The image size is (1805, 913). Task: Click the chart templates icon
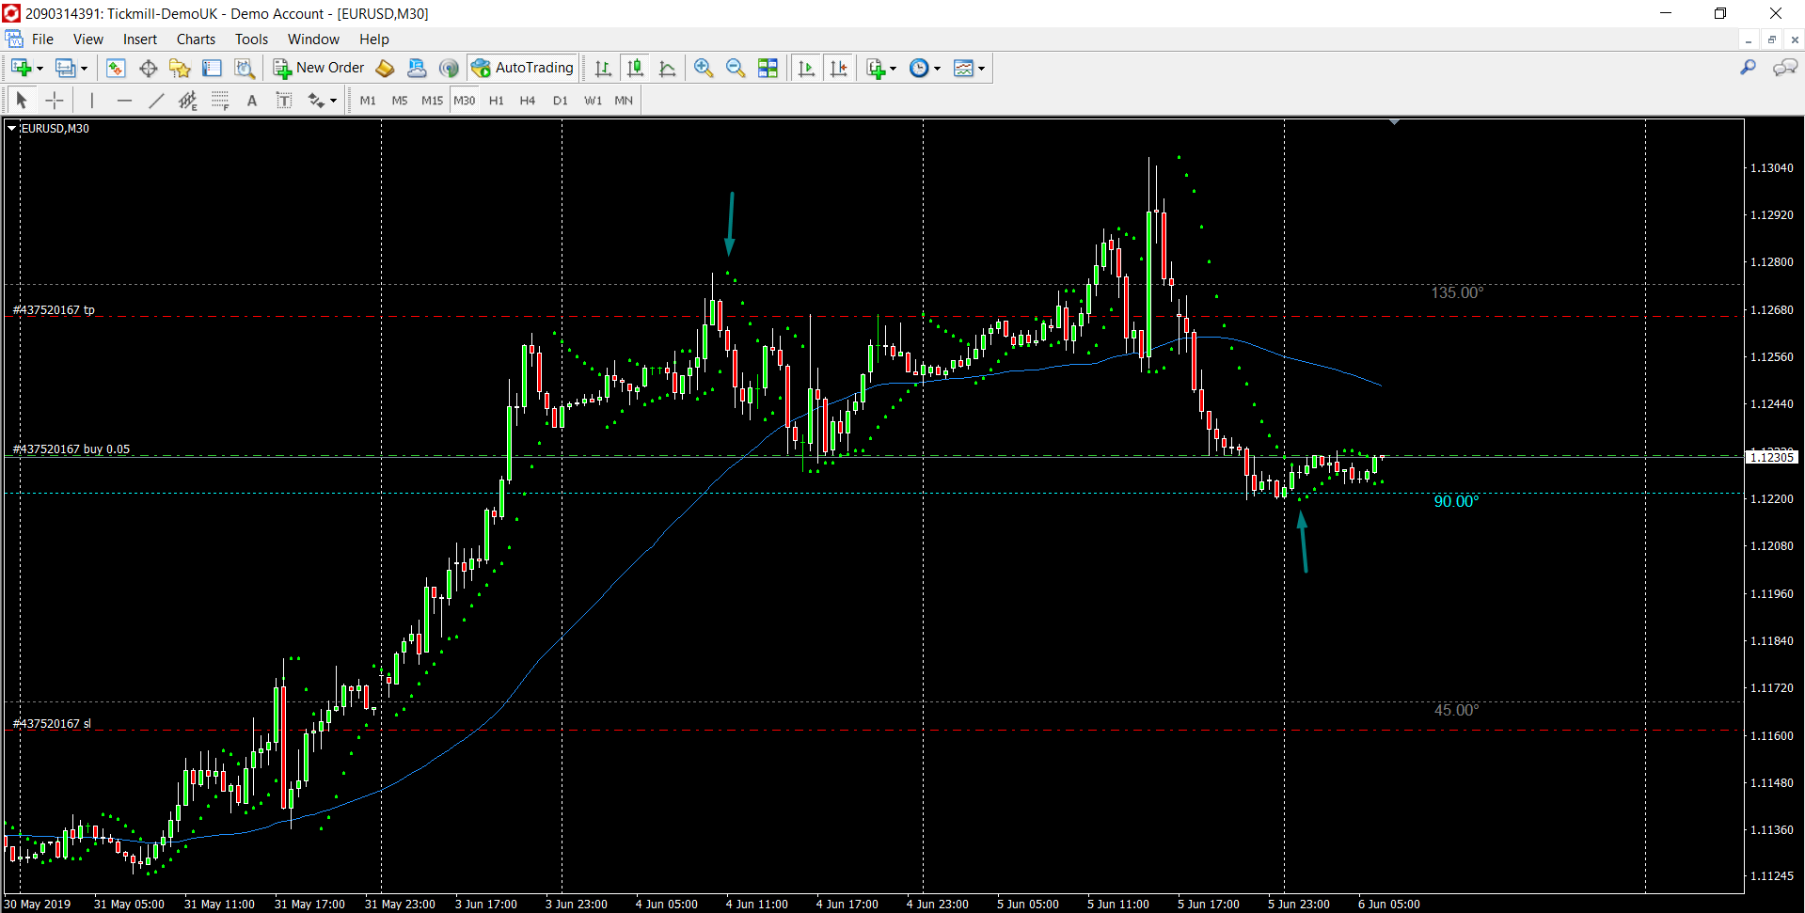coord(963,68)
